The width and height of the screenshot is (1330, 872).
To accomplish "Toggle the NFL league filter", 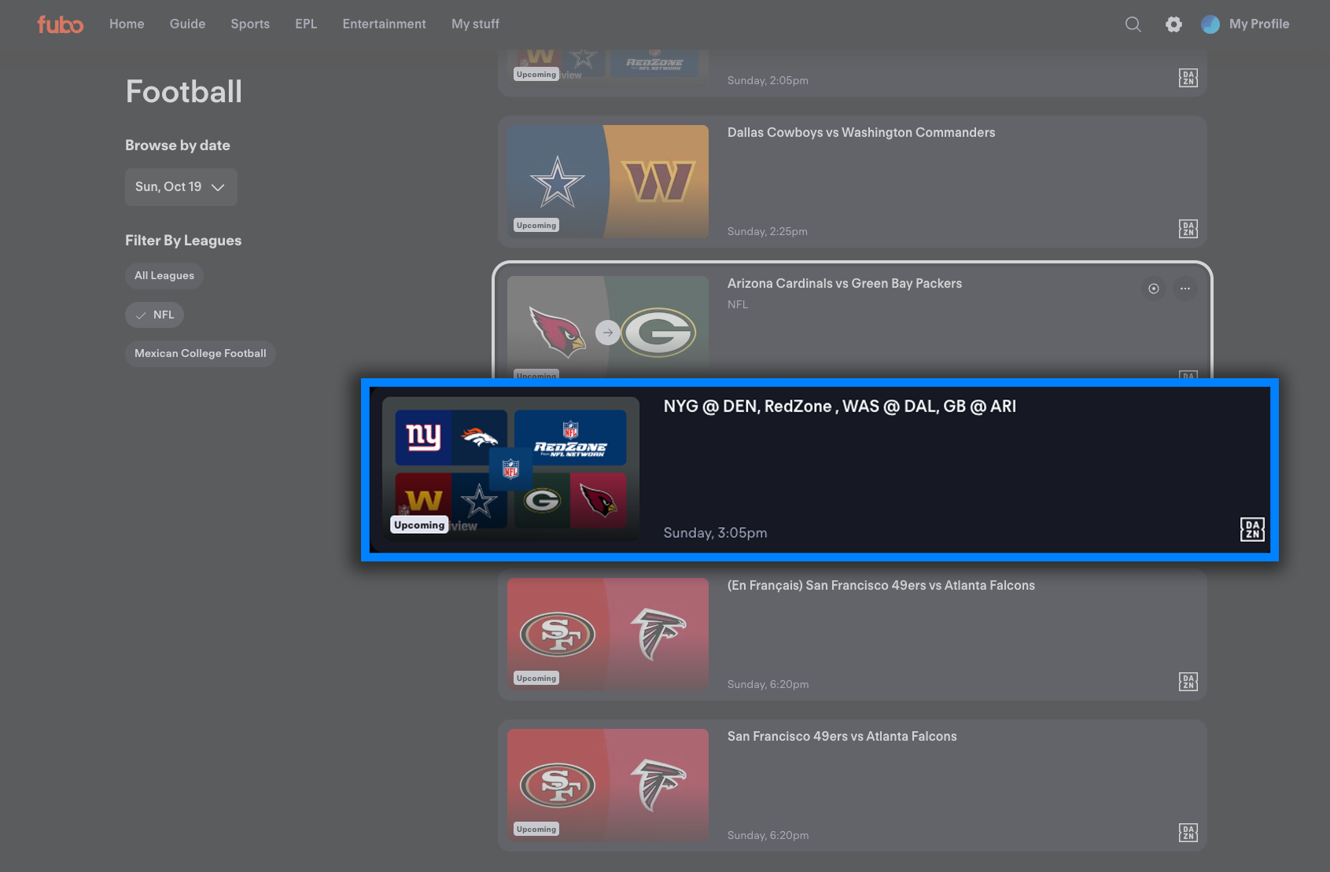I will [154, 315].
